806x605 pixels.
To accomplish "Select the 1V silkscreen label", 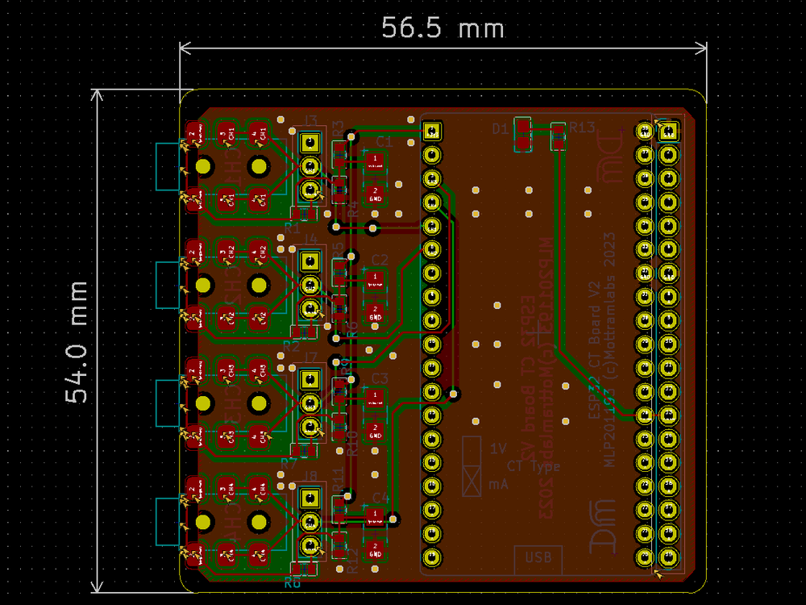I will coord(498,449).
